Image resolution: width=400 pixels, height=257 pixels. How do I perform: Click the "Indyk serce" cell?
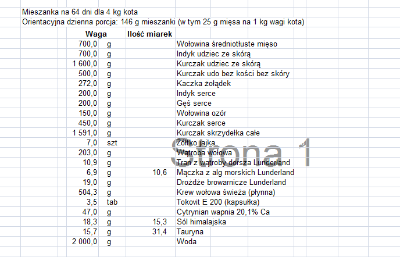point(196,94)
